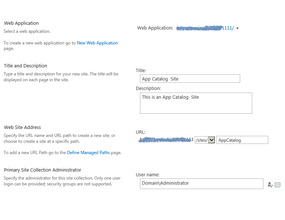Click the Description: field label
The image size is (285, 220).
tap(148, 88)
